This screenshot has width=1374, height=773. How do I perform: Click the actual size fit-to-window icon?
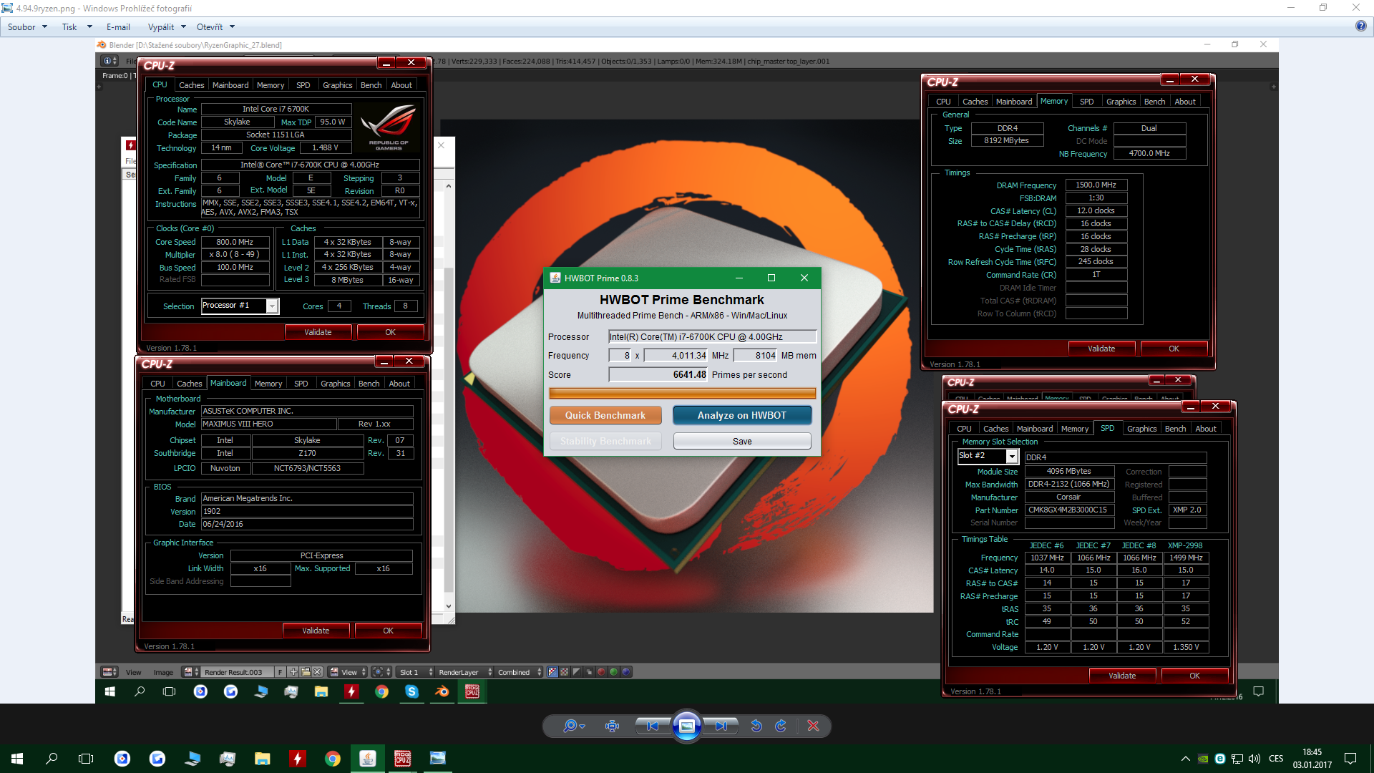point(612,726)
